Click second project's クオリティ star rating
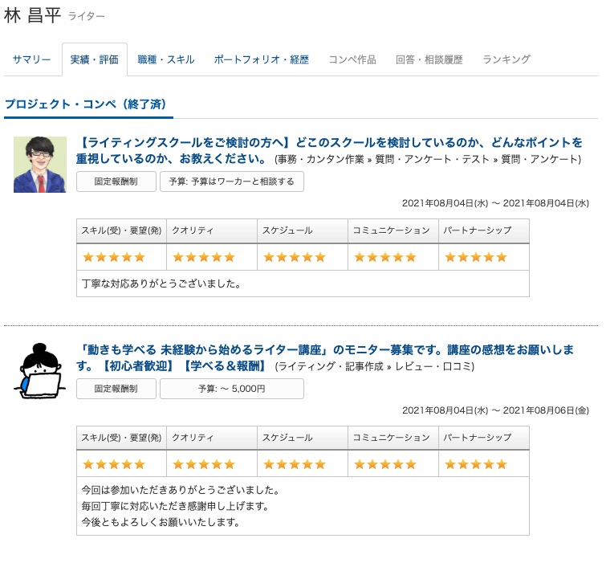This screenshot has height=563, width=606. pos(204,464)
